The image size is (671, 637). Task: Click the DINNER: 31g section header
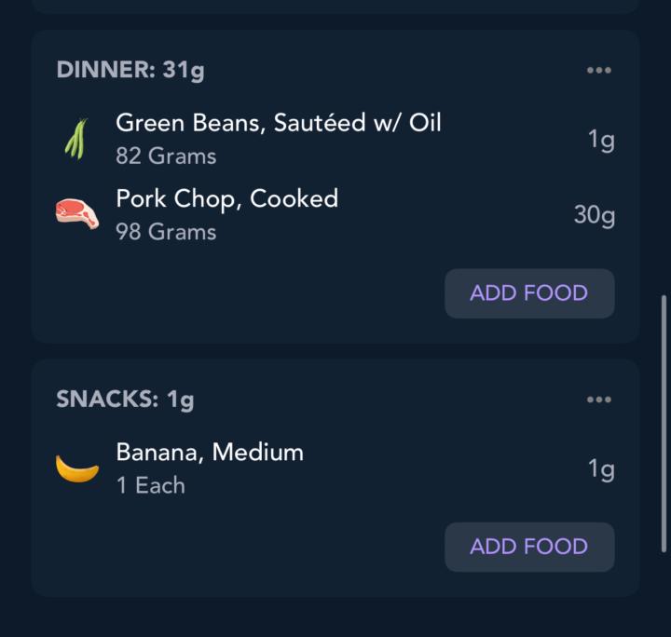[x=130, y=71]
